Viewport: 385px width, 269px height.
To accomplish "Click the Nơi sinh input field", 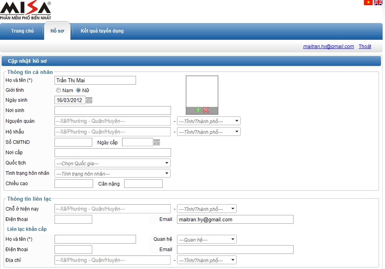I will click(113, 110).
